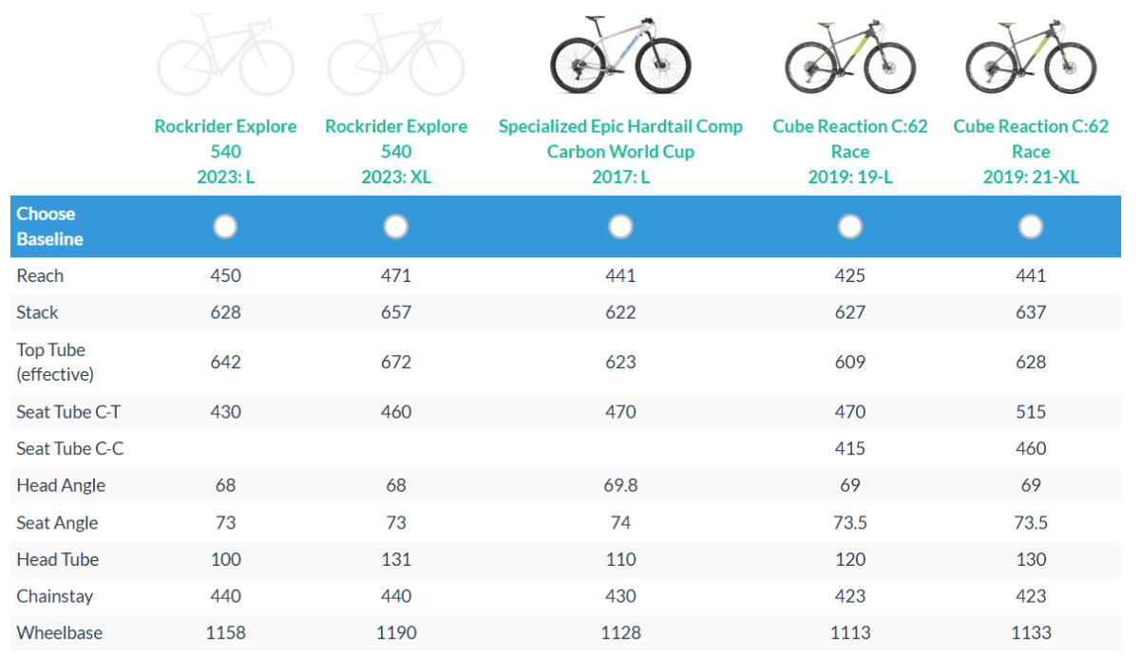Click the Specialized Epic bike photo

pos(620,56)
